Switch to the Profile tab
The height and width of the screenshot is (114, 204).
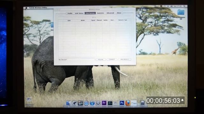[x=70, y=13]
